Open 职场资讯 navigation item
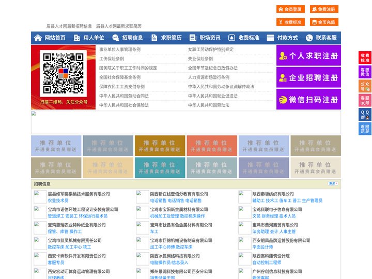372x279 pixels. 210,38
